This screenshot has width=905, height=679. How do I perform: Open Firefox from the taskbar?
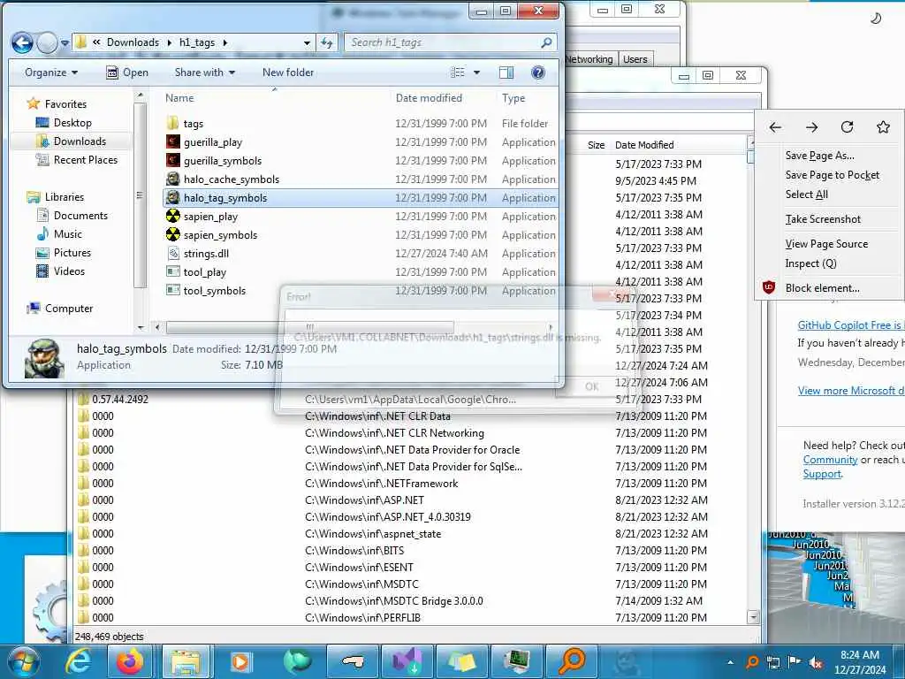tap(131, 661)
